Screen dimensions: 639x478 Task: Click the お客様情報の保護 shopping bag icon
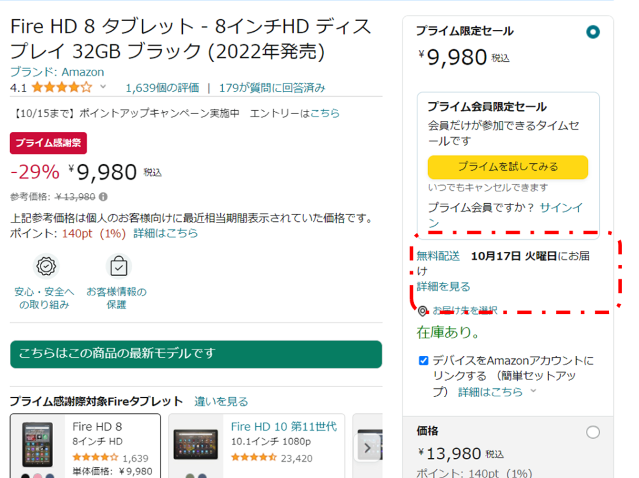tap(119, 266)
